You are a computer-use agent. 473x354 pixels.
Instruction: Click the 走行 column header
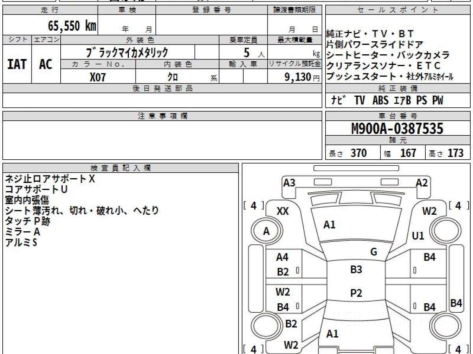tap(50, 10)
